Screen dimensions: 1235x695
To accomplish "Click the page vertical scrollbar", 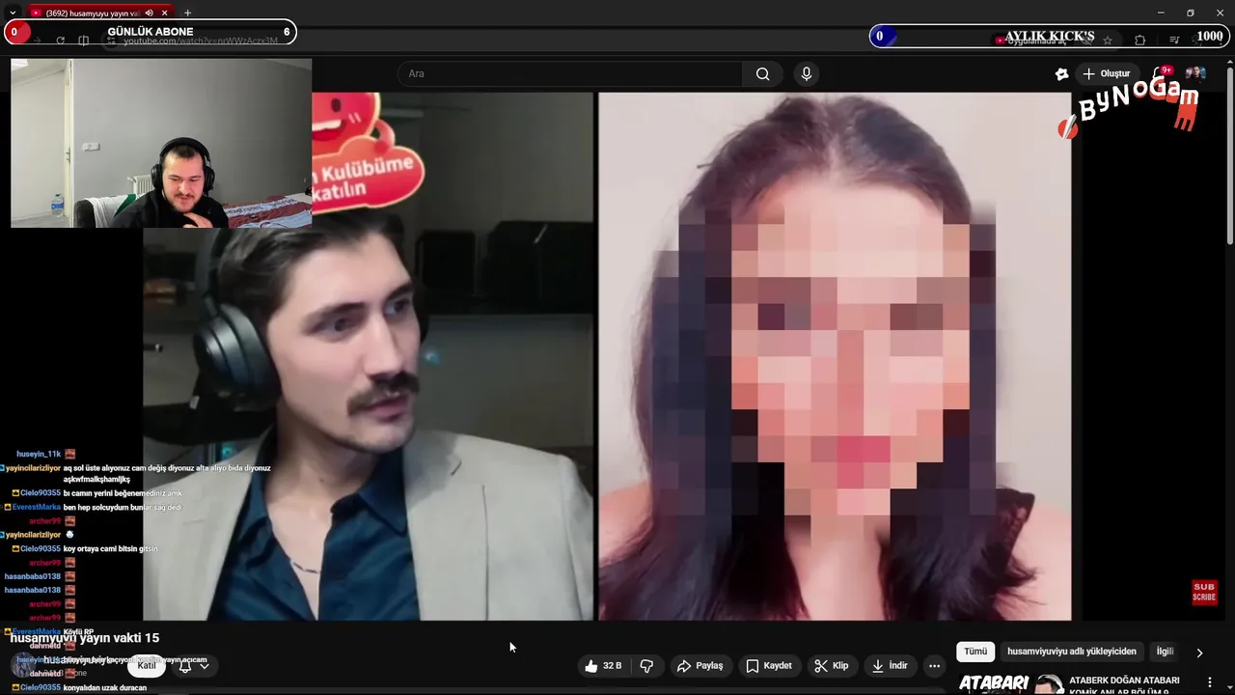I will point(1229,154).
